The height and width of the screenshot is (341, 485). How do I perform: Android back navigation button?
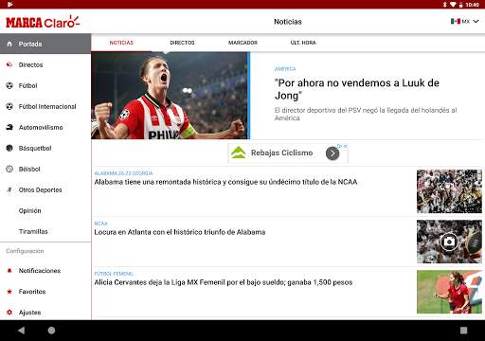21,331
